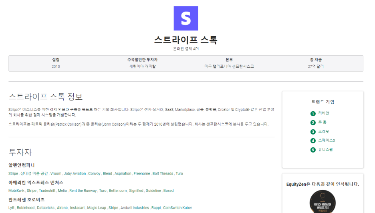Open Airbnb link
Viewport: 375px width, 213px height.
tap(62, 208)
